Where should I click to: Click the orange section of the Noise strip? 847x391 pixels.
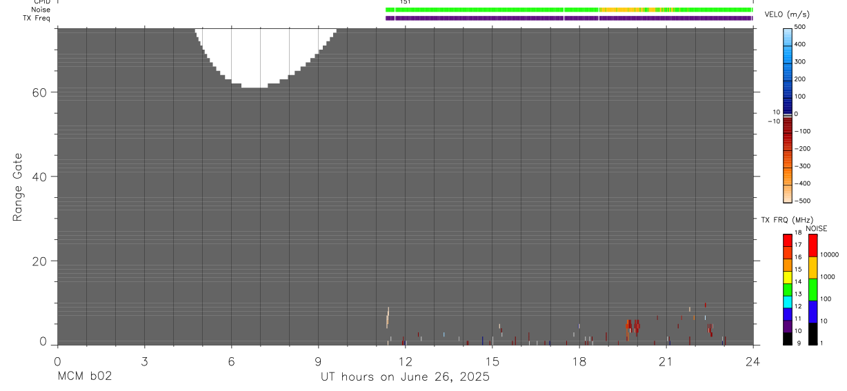click(x=621, y=10)
